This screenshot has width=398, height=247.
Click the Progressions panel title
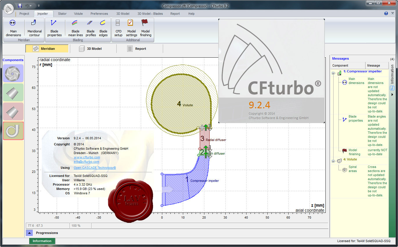[x=47, y=233]
